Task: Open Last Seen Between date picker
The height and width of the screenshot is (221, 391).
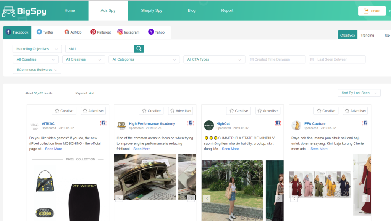Action: pyautogui.click(x=337, y=59)
